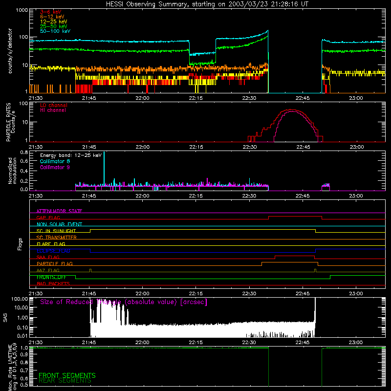Select the orange 6-12 keV legend entry
The width and height of the screenshot is (391, 391).
pyautogui.click(x=52, y=17)
